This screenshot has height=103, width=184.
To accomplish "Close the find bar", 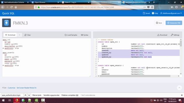I will 182,95.
